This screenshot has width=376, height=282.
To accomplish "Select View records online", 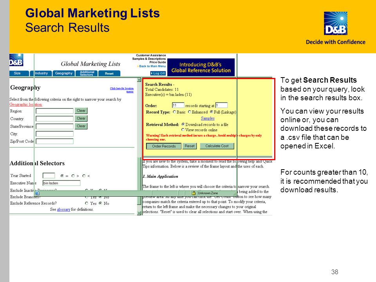I will 183,130.
